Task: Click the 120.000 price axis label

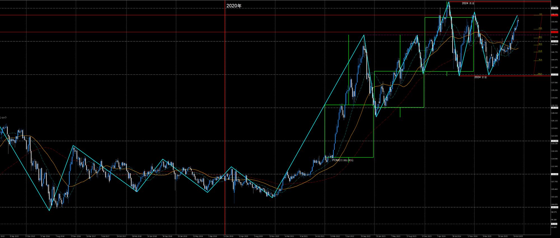Action: [554, 141]
